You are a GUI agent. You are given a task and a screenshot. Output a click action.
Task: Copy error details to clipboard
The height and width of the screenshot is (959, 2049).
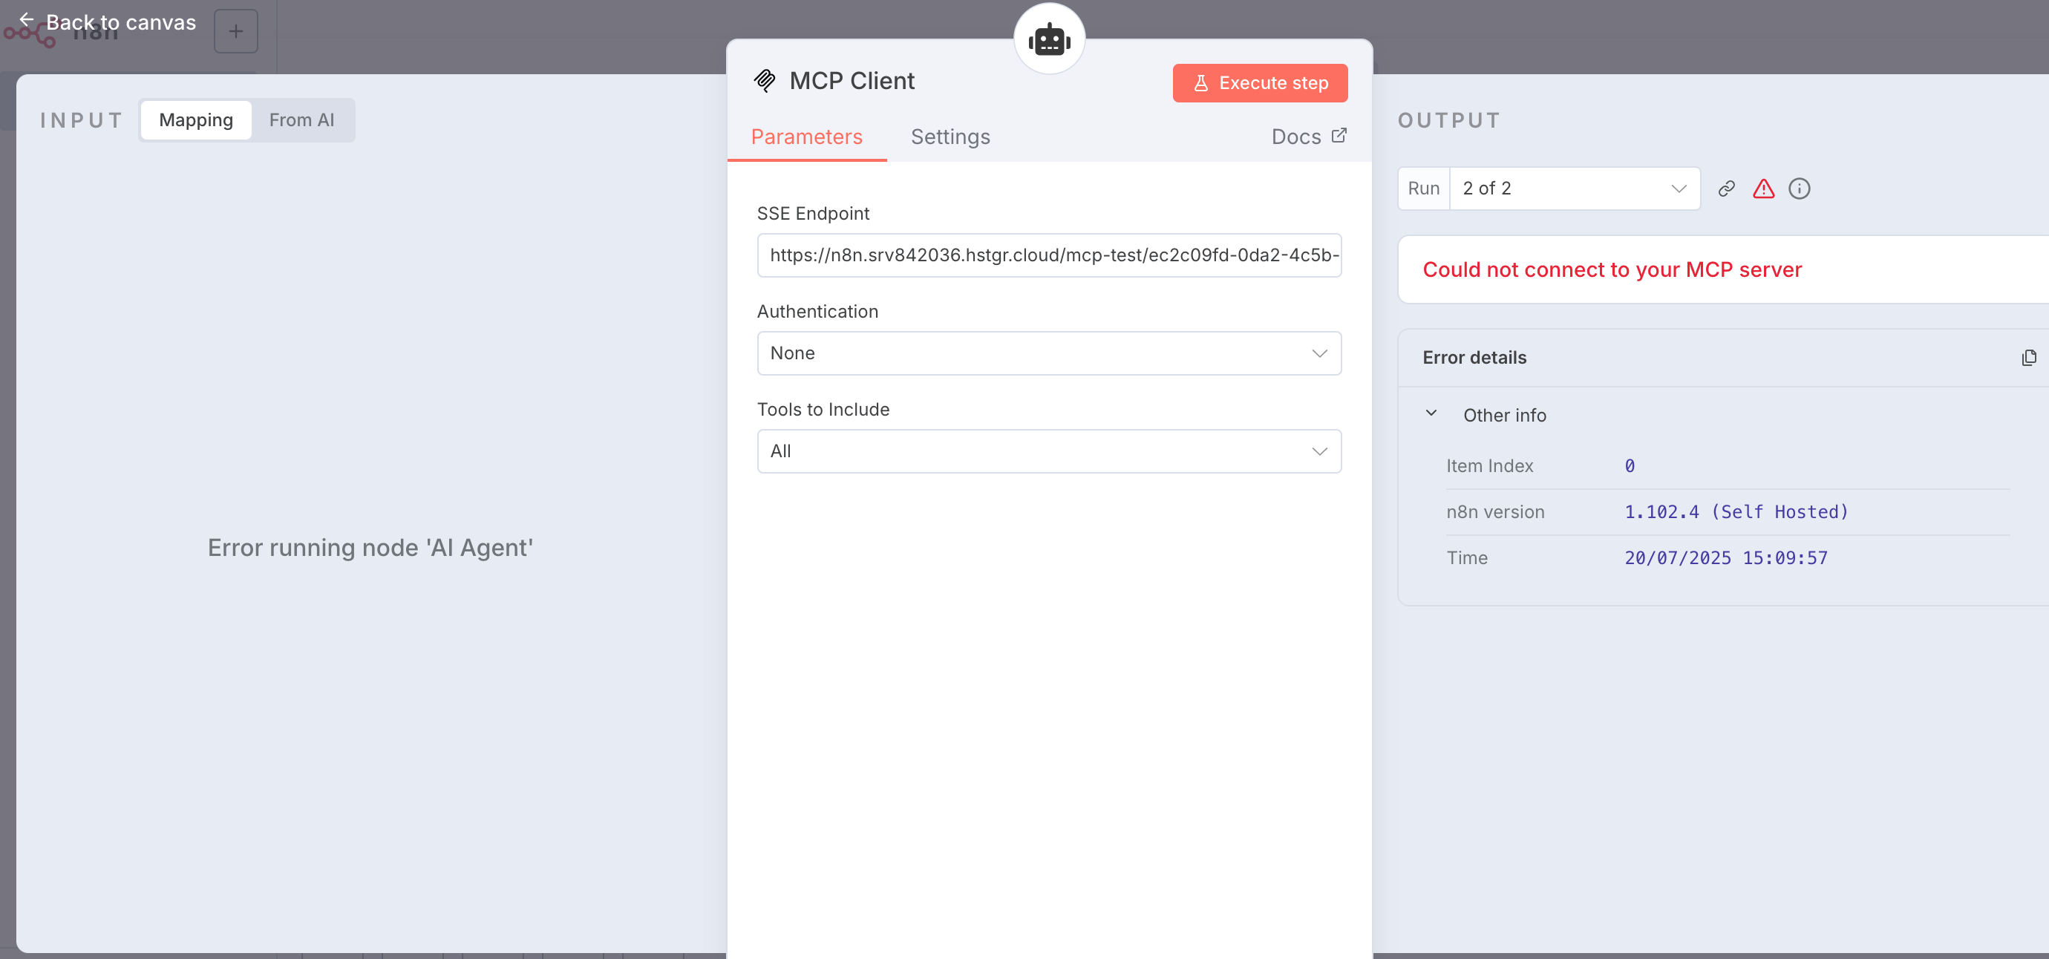(2028, 358)
